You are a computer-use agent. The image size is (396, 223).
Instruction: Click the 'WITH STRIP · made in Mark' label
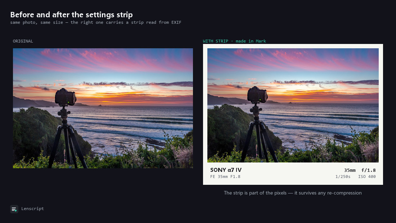point(234,41)
